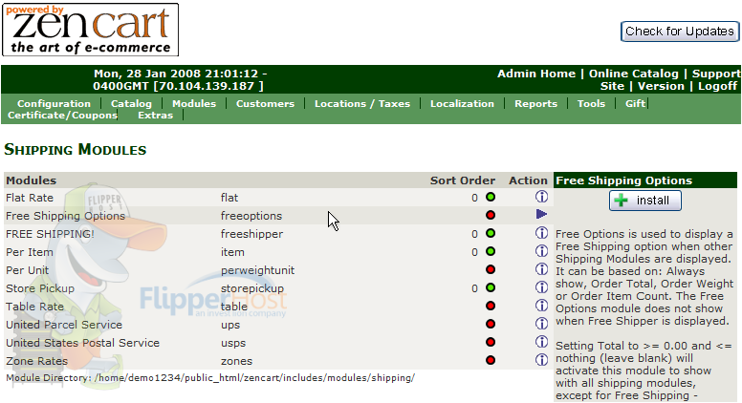Install the Free Shipping Options module
This screenshot has width=742, height=403.
click(645, 201)
